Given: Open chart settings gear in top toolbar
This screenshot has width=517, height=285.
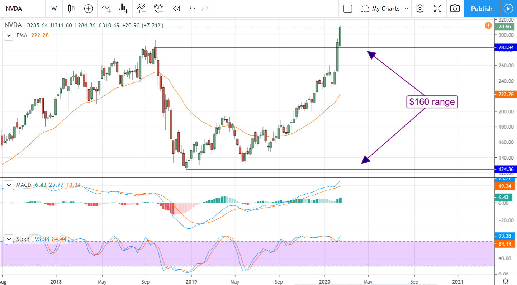Looking at the screenshot, I should pos(420,9).
